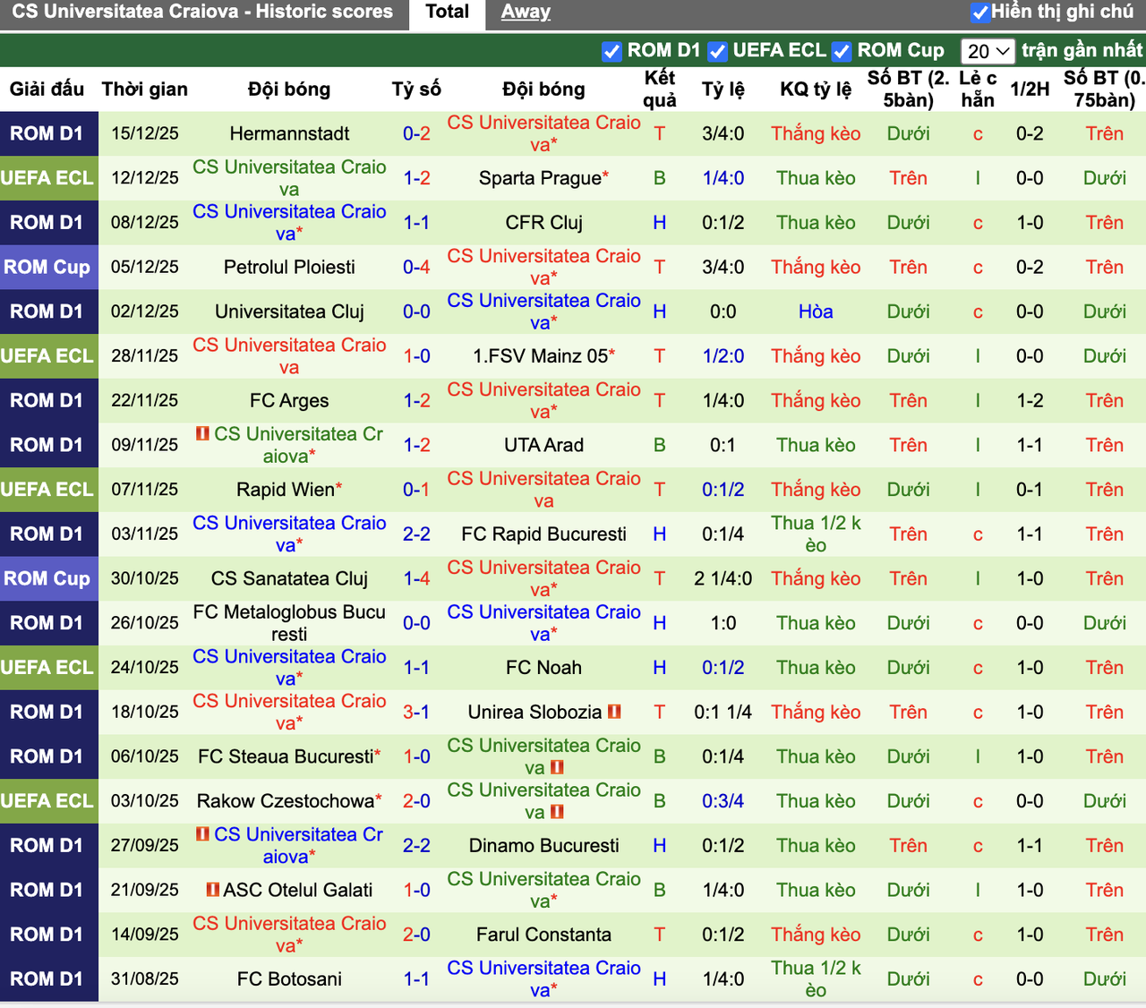The height and width of the screenshot is (1008, 1146).
Task: Click the 0:3/4 odds in the Rakow Czestochowa row
Action: (723, 801)
